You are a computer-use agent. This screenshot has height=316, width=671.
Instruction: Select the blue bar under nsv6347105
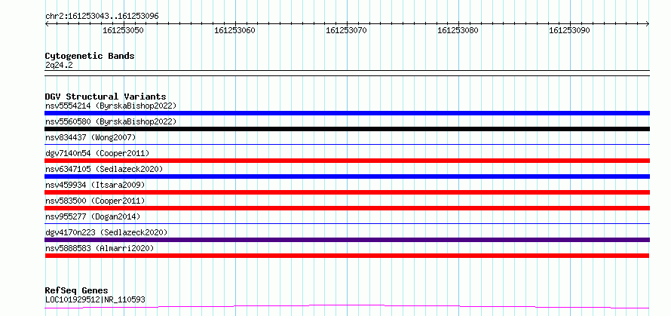tap(347, 176)
